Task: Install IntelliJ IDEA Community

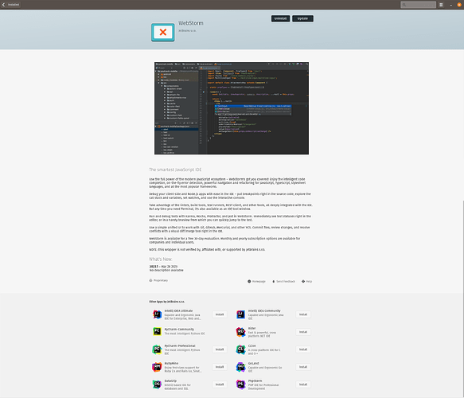Action: point(303,314)
